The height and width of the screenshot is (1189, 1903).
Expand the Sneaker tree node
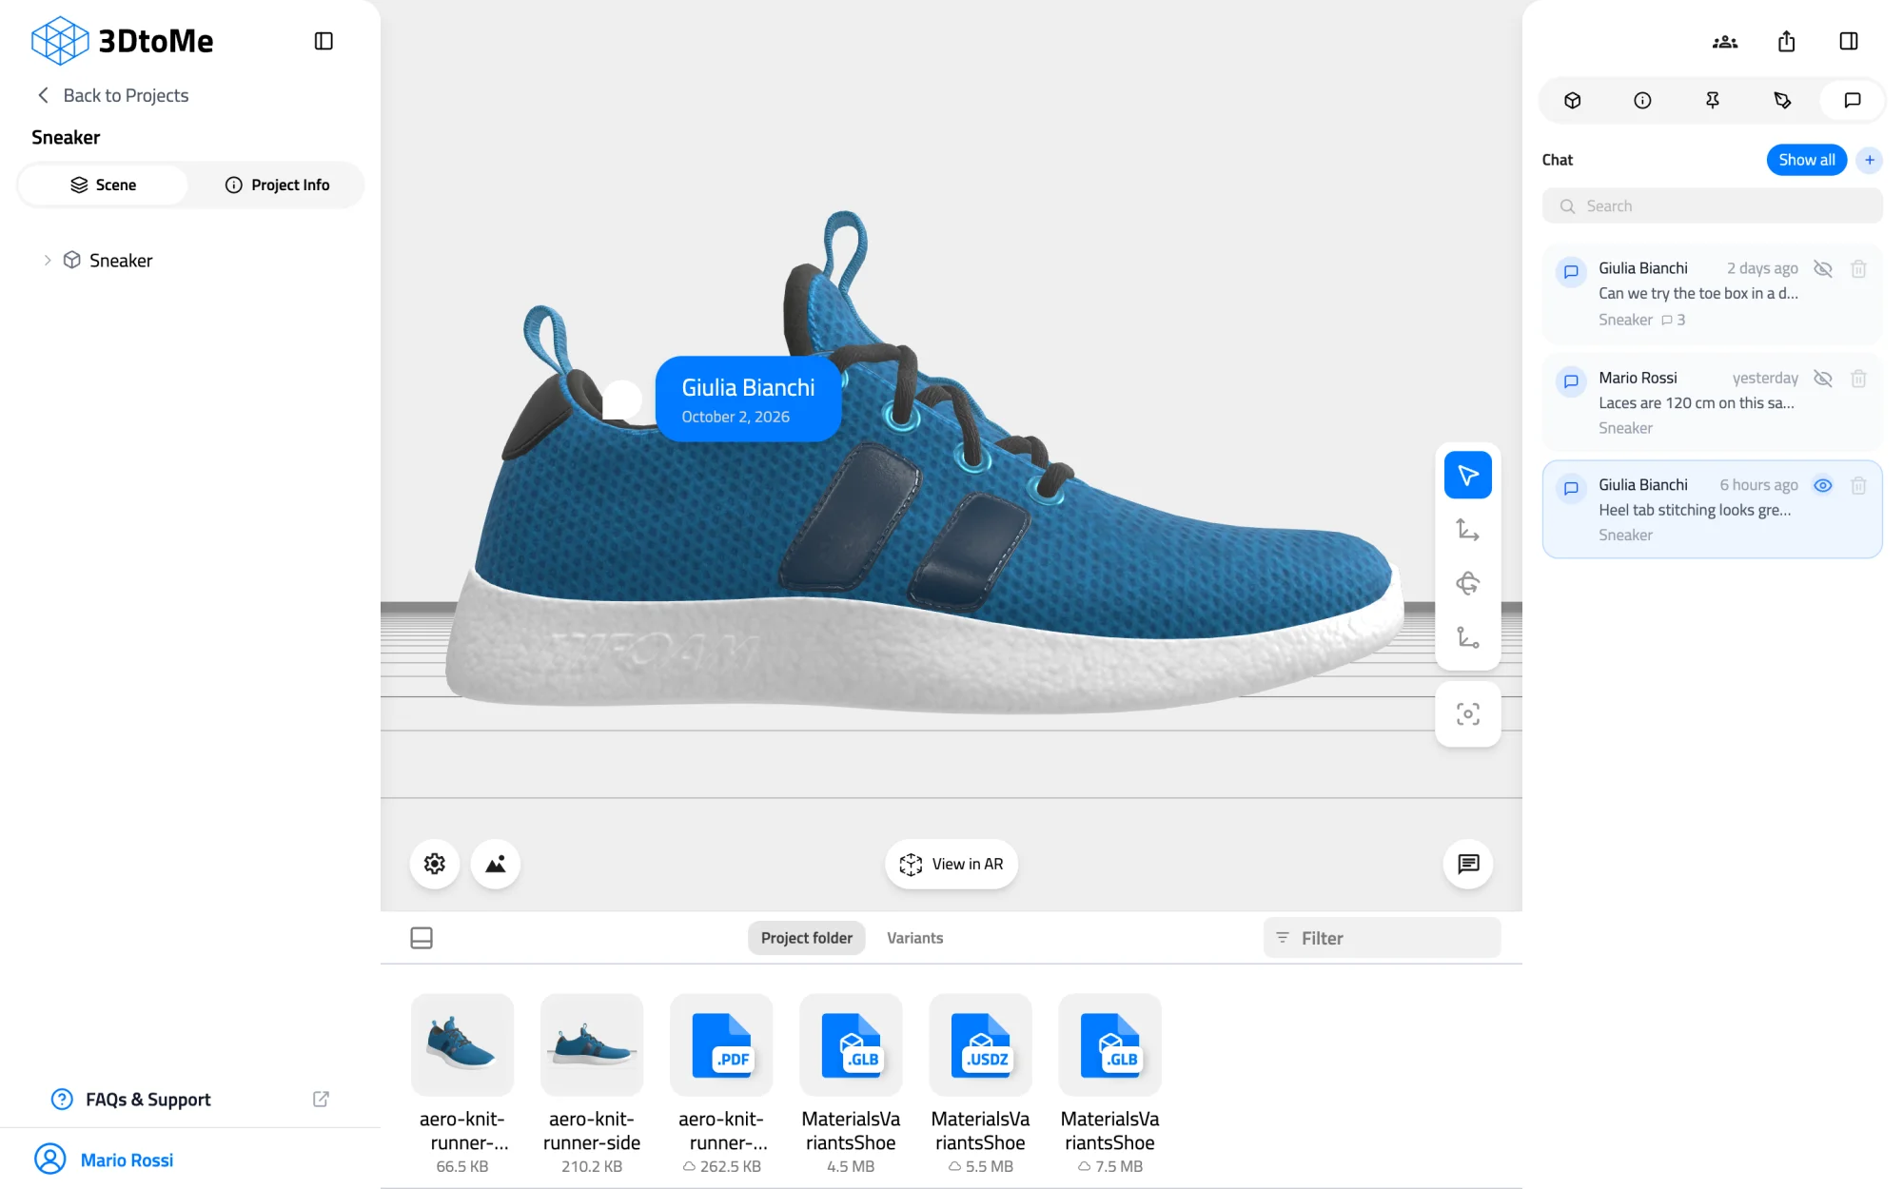47,261
